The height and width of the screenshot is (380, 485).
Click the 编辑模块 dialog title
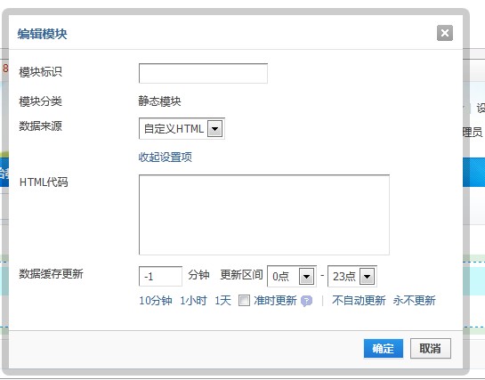pyautogui.click(x=42, y=34)
